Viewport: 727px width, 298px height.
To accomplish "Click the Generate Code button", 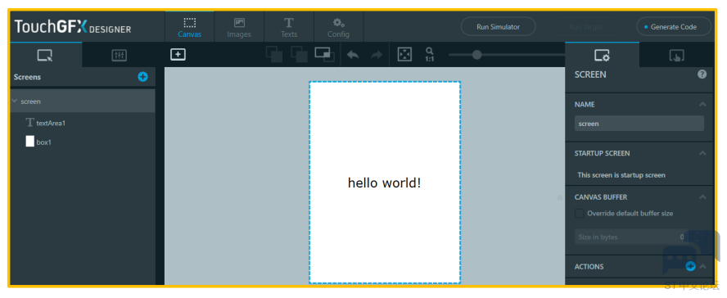I will pos(674,27).
